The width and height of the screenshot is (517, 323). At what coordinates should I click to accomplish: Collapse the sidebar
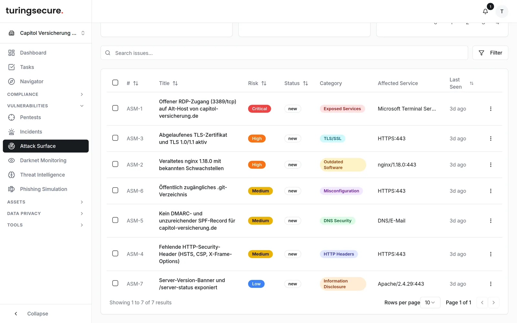(32, 314)
